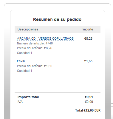Click the €9,91 subtotal value
The image size is (113, 119).
pos(89,97)
